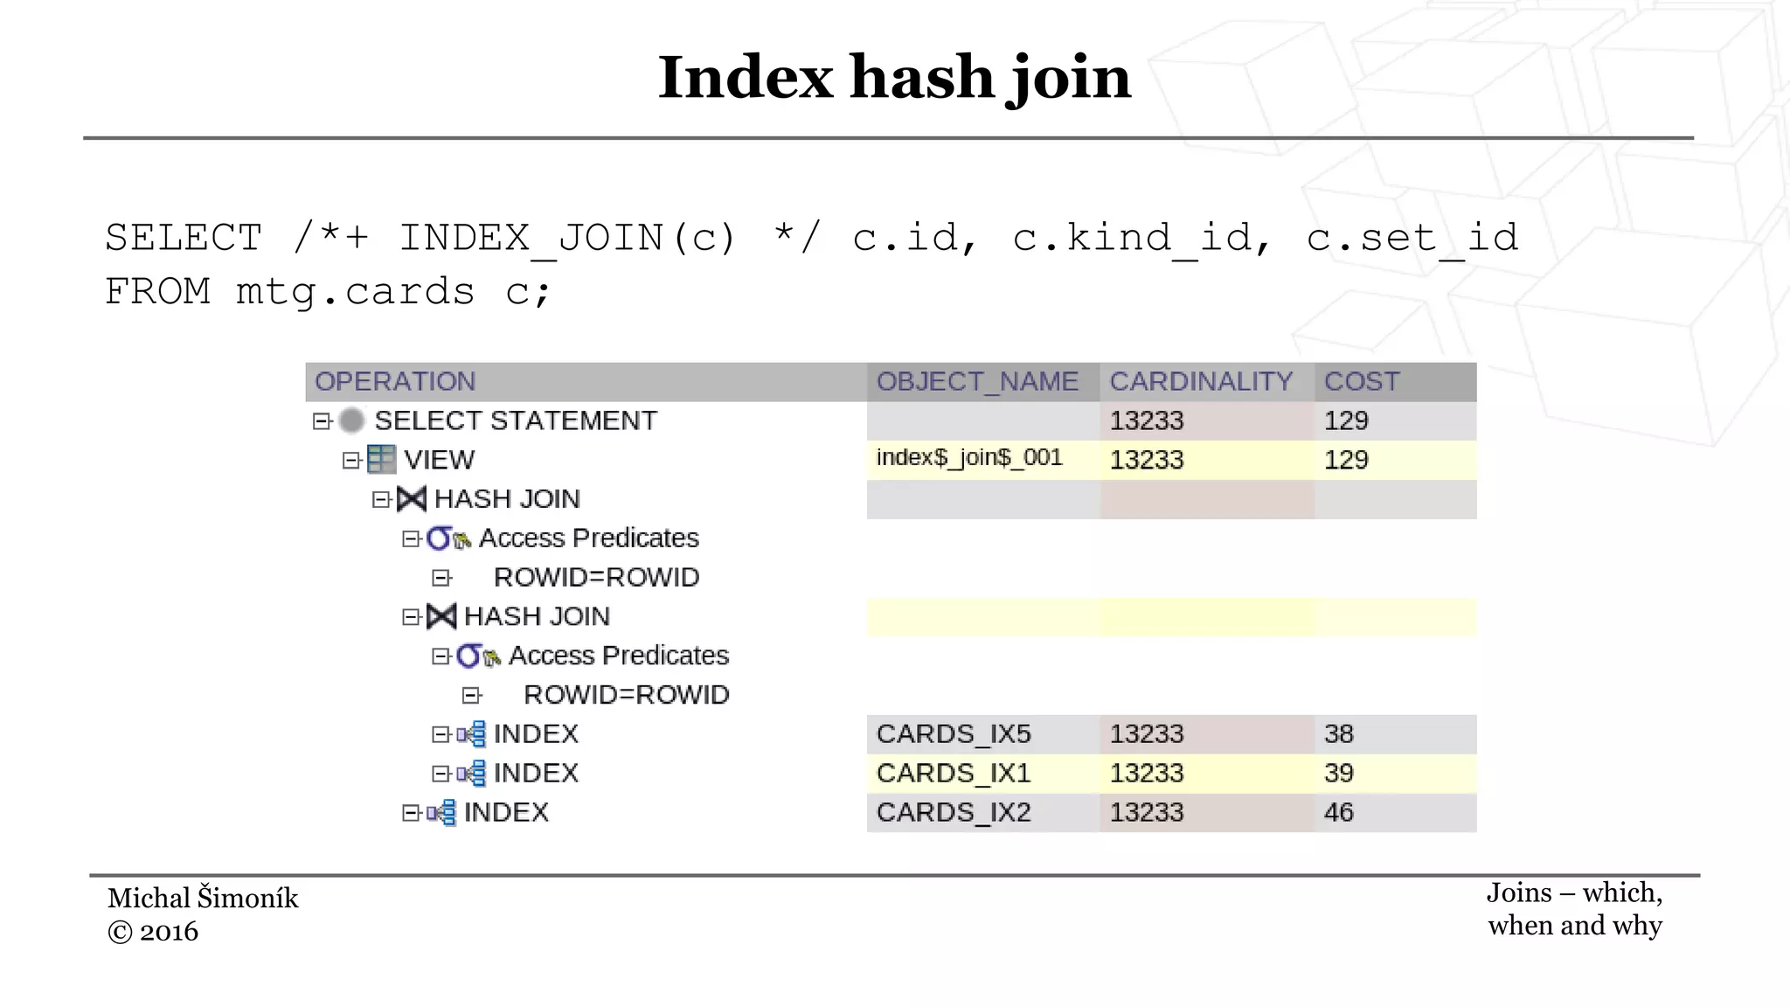The image size is (1790, 1007).
Task: Select the VIEW row label
Action: coord(440,460)
